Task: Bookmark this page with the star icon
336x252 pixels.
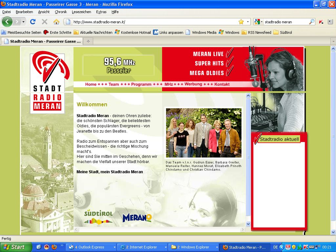Action: [241, 22]
